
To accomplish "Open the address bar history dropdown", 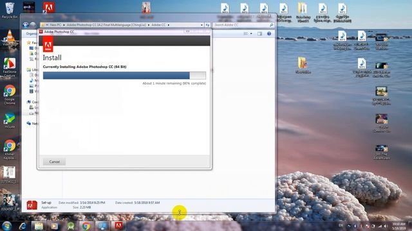I will click(201, 25).
